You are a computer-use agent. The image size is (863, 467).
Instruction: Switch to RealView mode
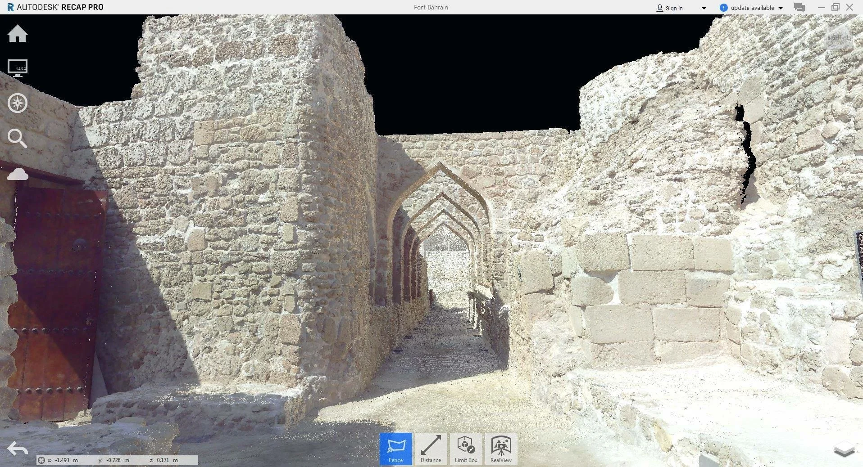501,449
